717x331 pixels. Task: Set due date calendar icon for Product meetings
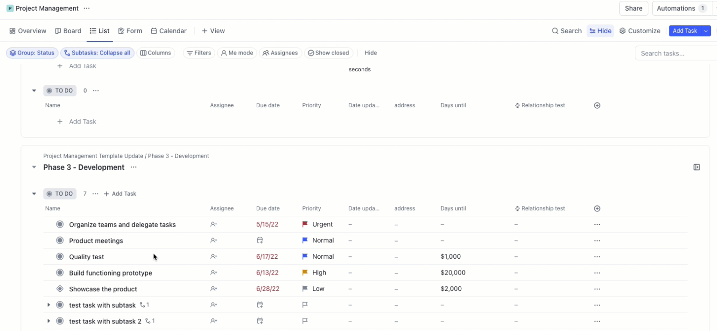(260, 240)
